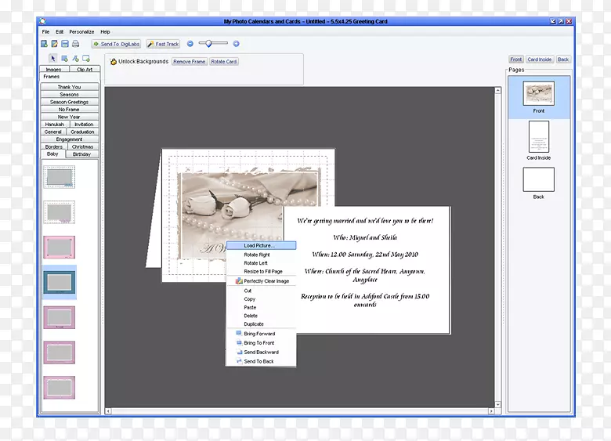Select the Back page thumbnail
The image size is (611, 441).
[539, 180]
